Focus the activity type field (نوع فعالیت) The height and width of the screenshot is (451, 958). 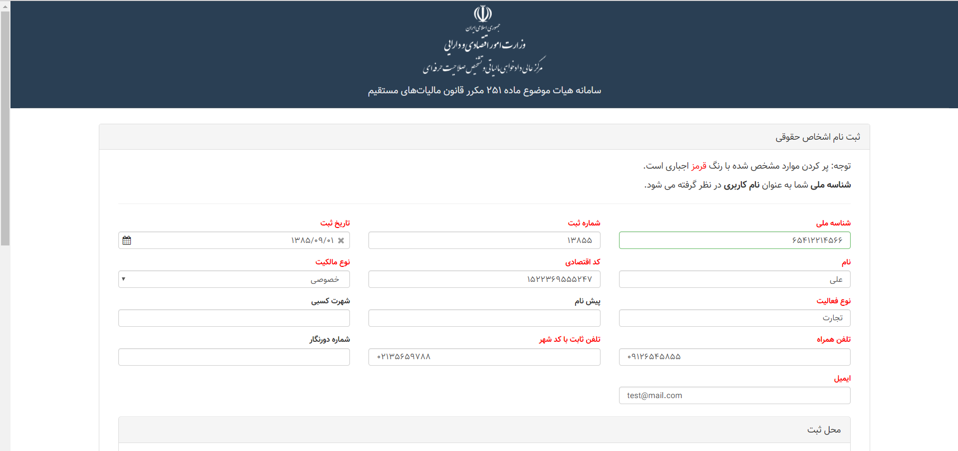(x=734, y=318)
